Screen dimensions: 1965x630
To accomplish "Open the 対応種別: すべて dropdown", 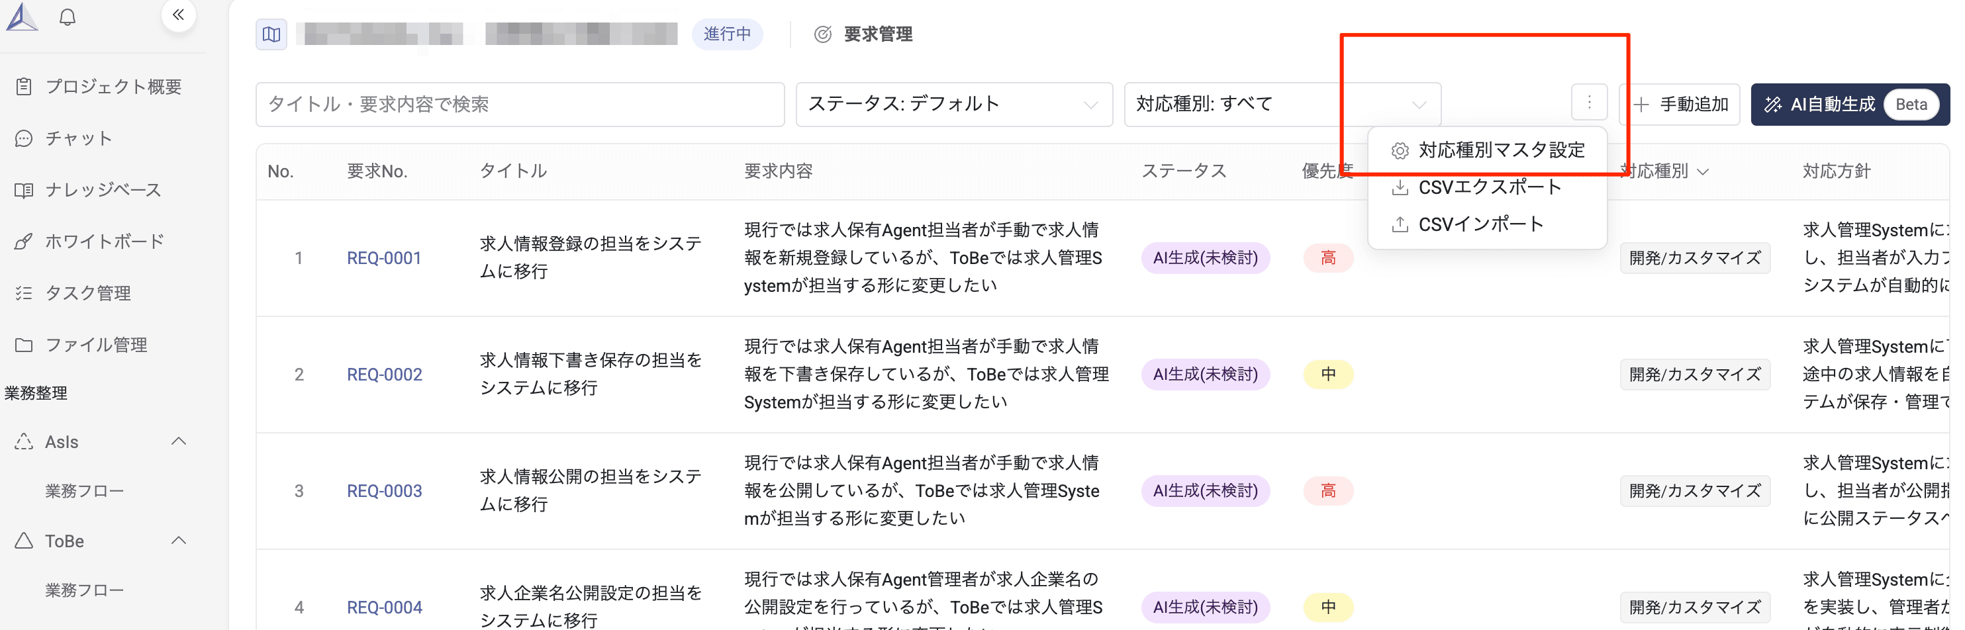I will click(x=1282, y=105).
